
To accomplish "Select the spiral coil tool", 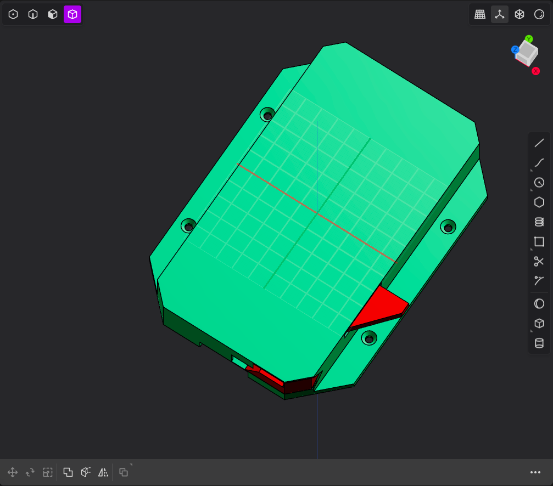I will pos(539,222).
